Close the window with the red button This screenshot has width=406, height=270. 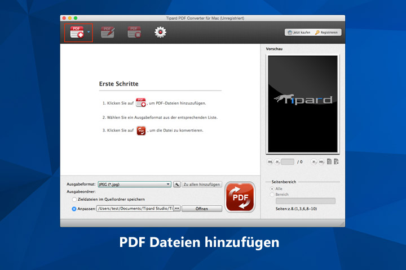[64, 18]
